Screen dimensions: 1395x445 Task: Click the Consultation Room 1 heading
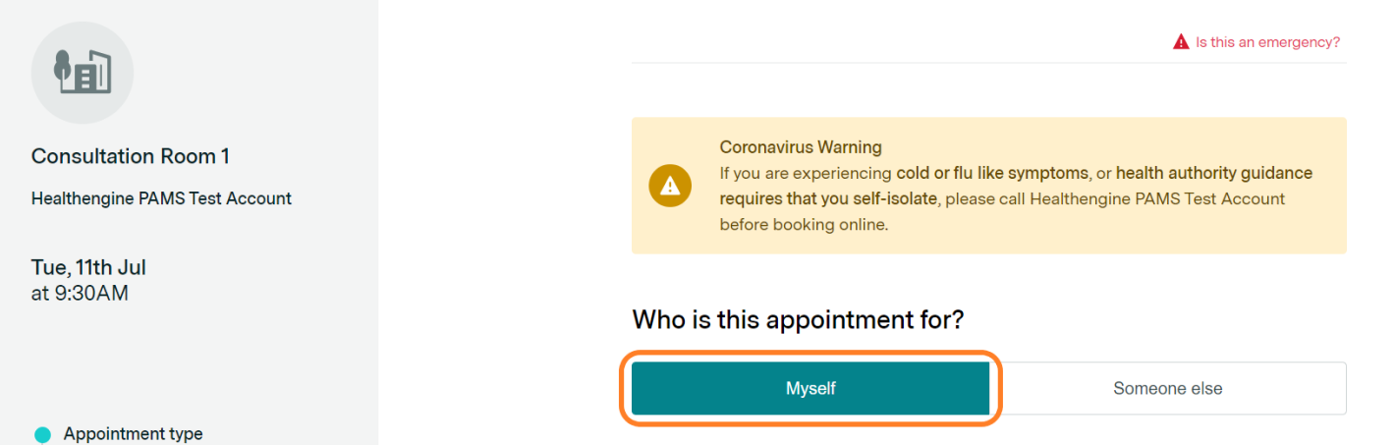tap(131, 156)
